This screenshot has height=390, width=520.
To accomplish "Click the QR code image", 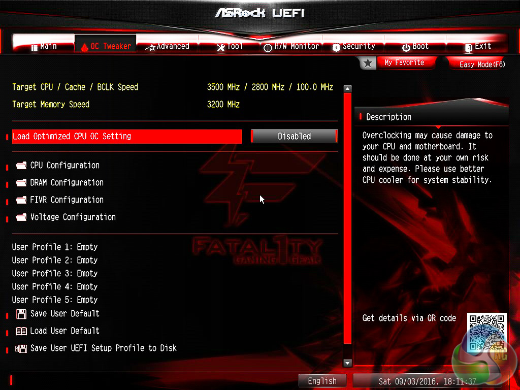I will [487, 332].
